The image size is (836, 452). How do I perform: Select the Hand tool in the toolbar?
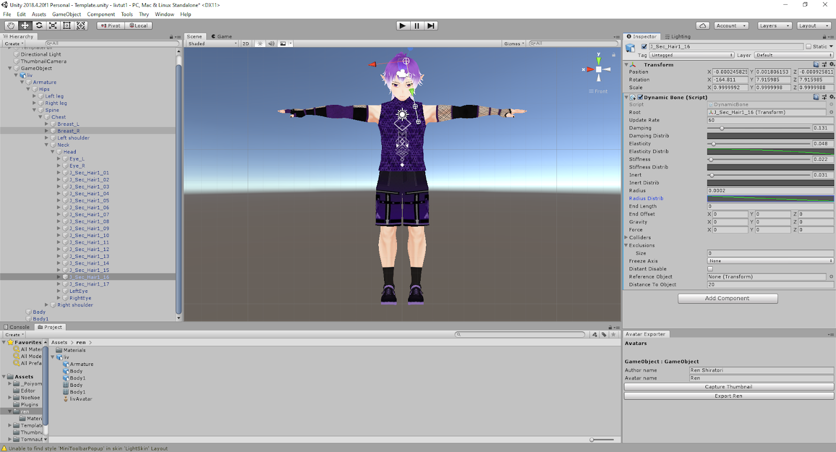coord(11,26)
